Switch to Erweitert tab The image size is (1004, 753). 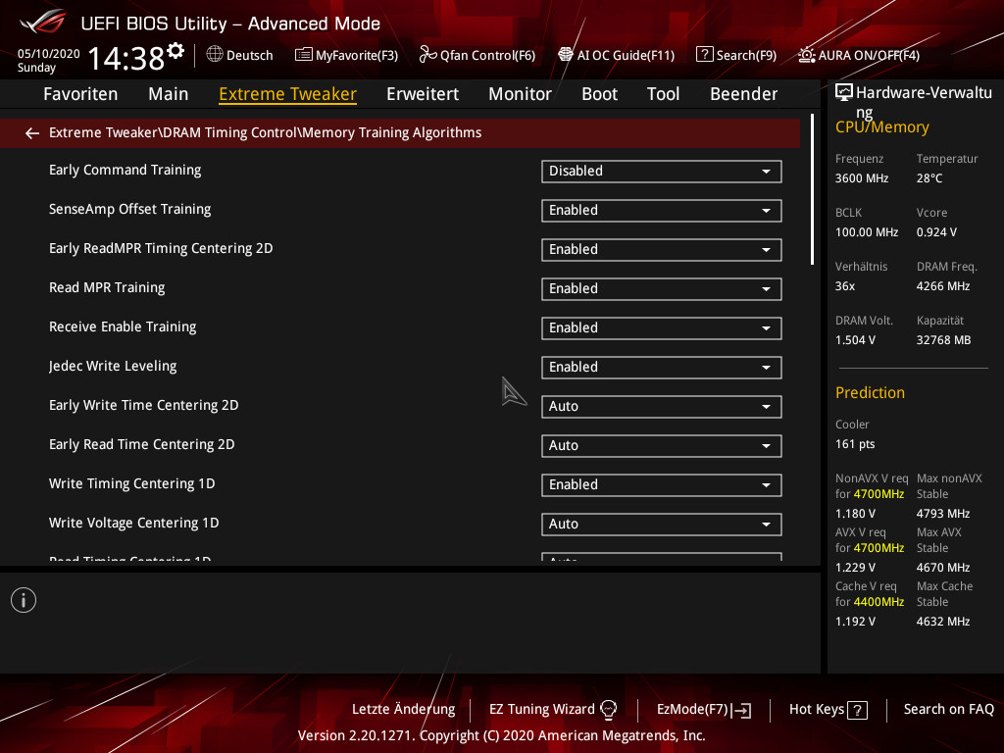423,93
